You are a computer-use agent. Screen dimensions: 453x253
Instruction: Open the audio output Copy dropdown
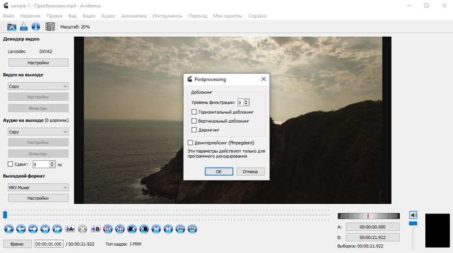point(38,131)
